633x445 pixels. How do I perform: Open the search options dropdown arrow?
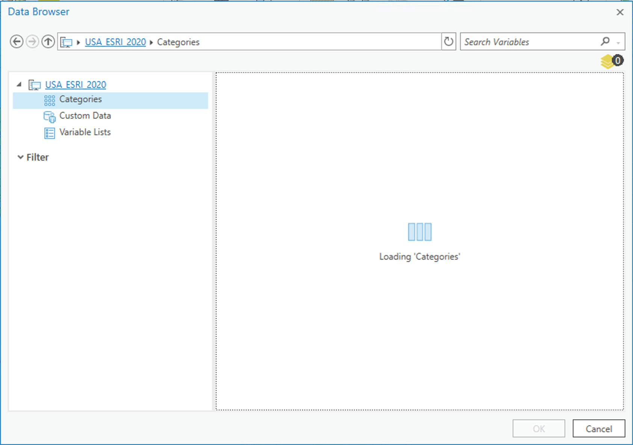(x=618, y=43)
